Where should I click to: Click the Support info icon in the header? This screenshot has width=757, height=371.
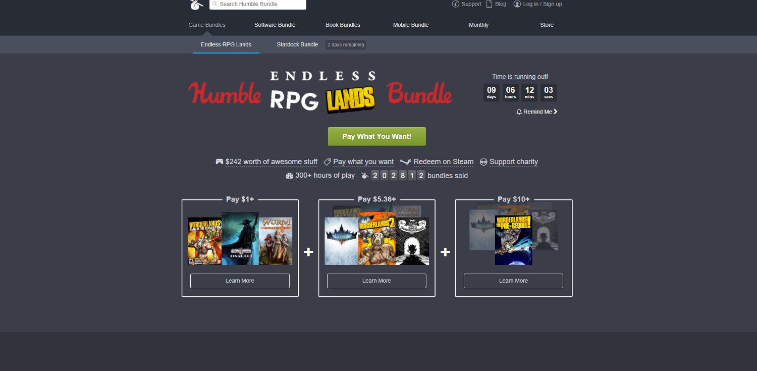(x=456, y=4)
